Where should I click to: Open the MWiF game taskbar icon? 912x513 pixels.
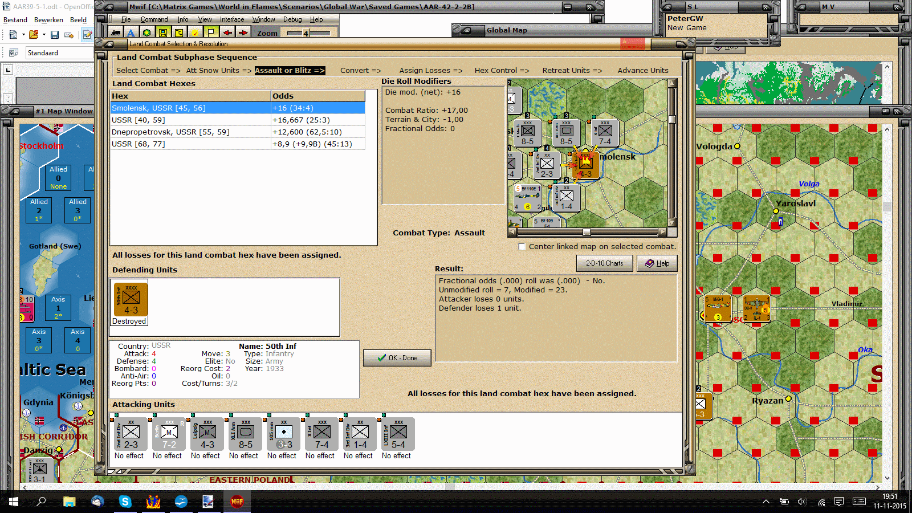coord(237,502)
